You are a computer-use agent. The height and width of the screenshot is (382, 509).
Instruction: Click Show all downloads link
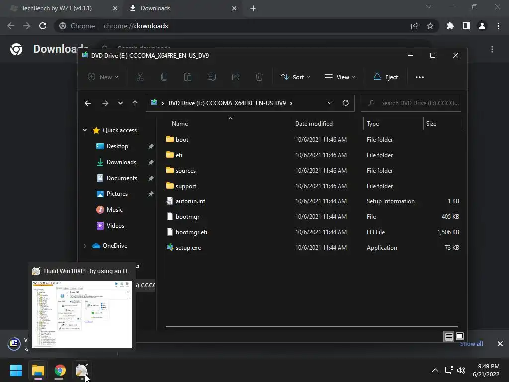pos(471,344)
